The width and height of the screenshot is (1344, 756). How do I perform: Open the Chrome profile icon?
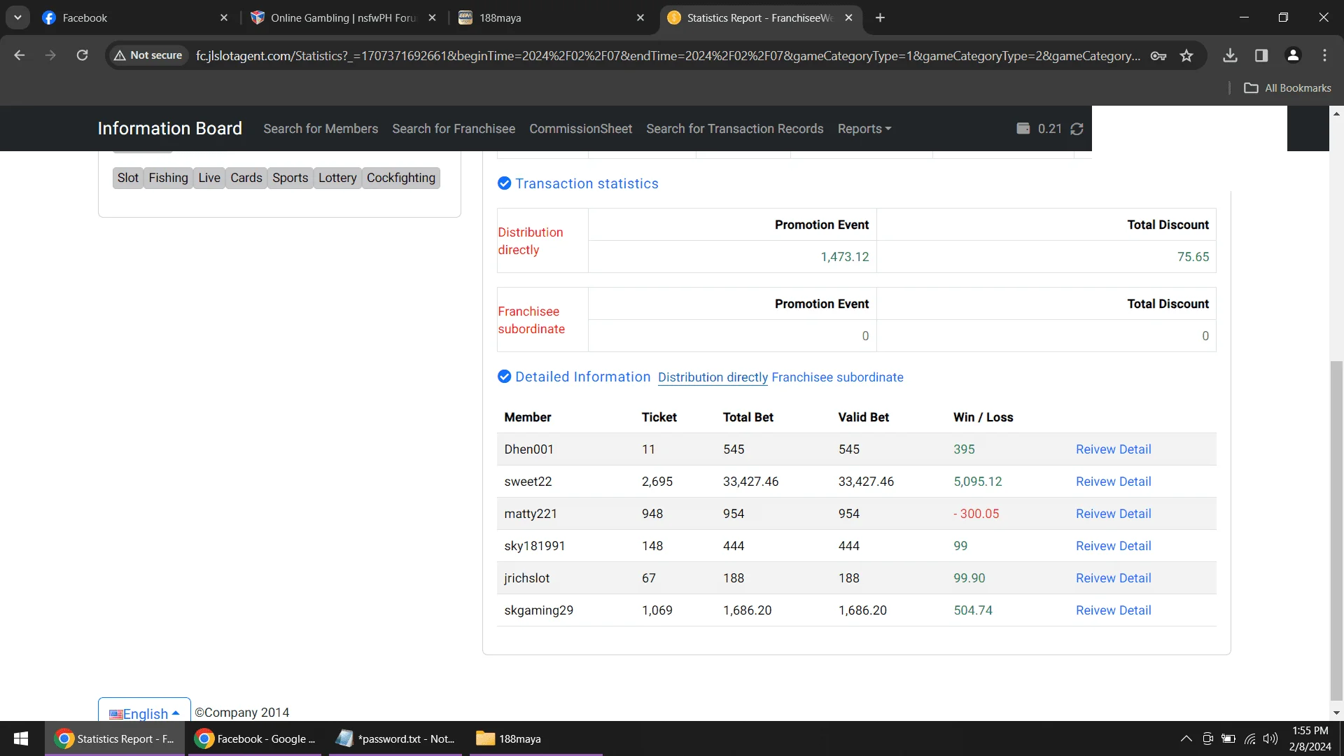[x=1293, y=55]
